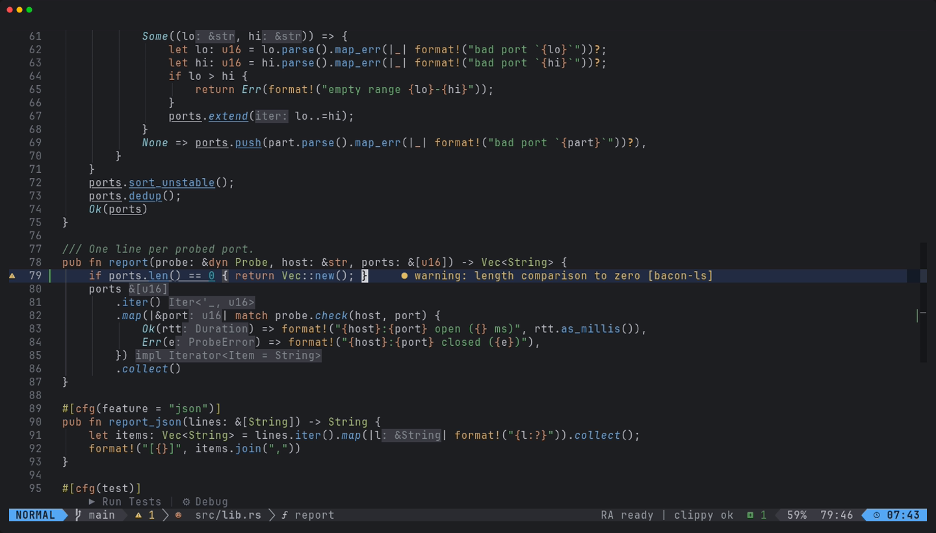Click the clippy ok status text
Screen dimensions: 936x533
(x=703, y=515)
